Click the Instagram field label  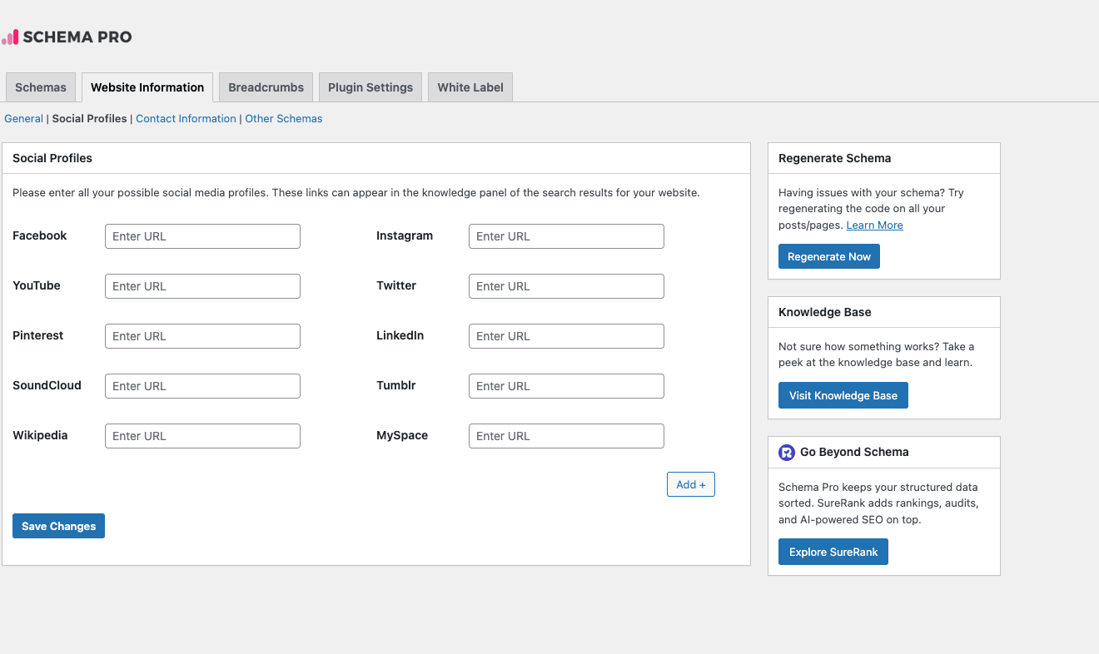405,235
